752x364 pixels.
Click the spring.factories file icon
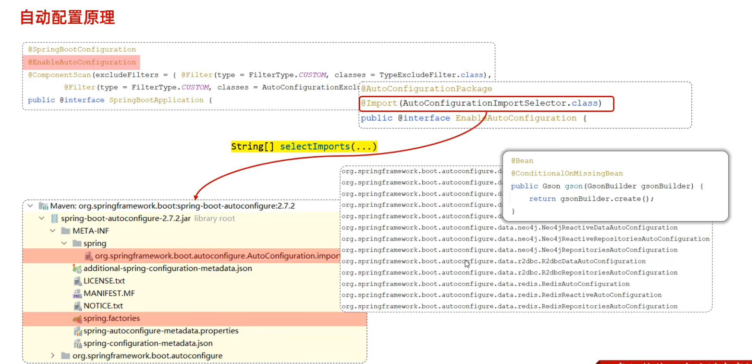click(77, 319)
